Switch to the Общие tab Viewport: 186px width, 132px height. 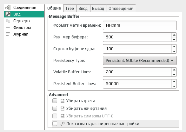coord(54,8)
